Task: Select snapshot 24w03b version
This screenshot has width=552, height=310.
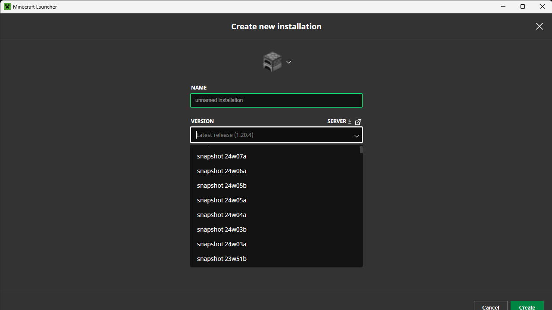Action: 276,229
